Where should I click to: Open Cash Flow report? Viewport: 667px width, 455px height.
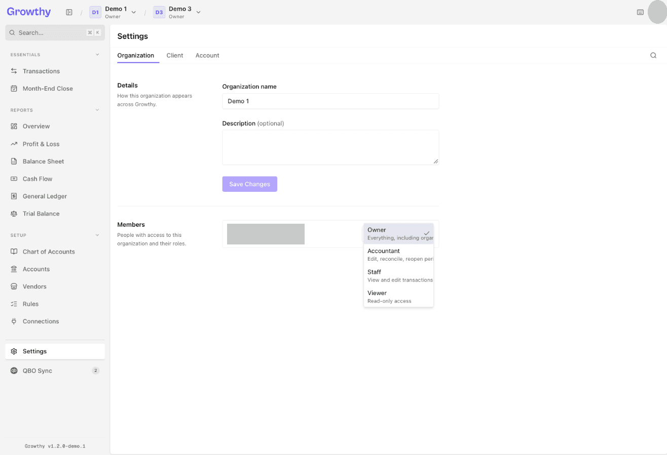55,179
